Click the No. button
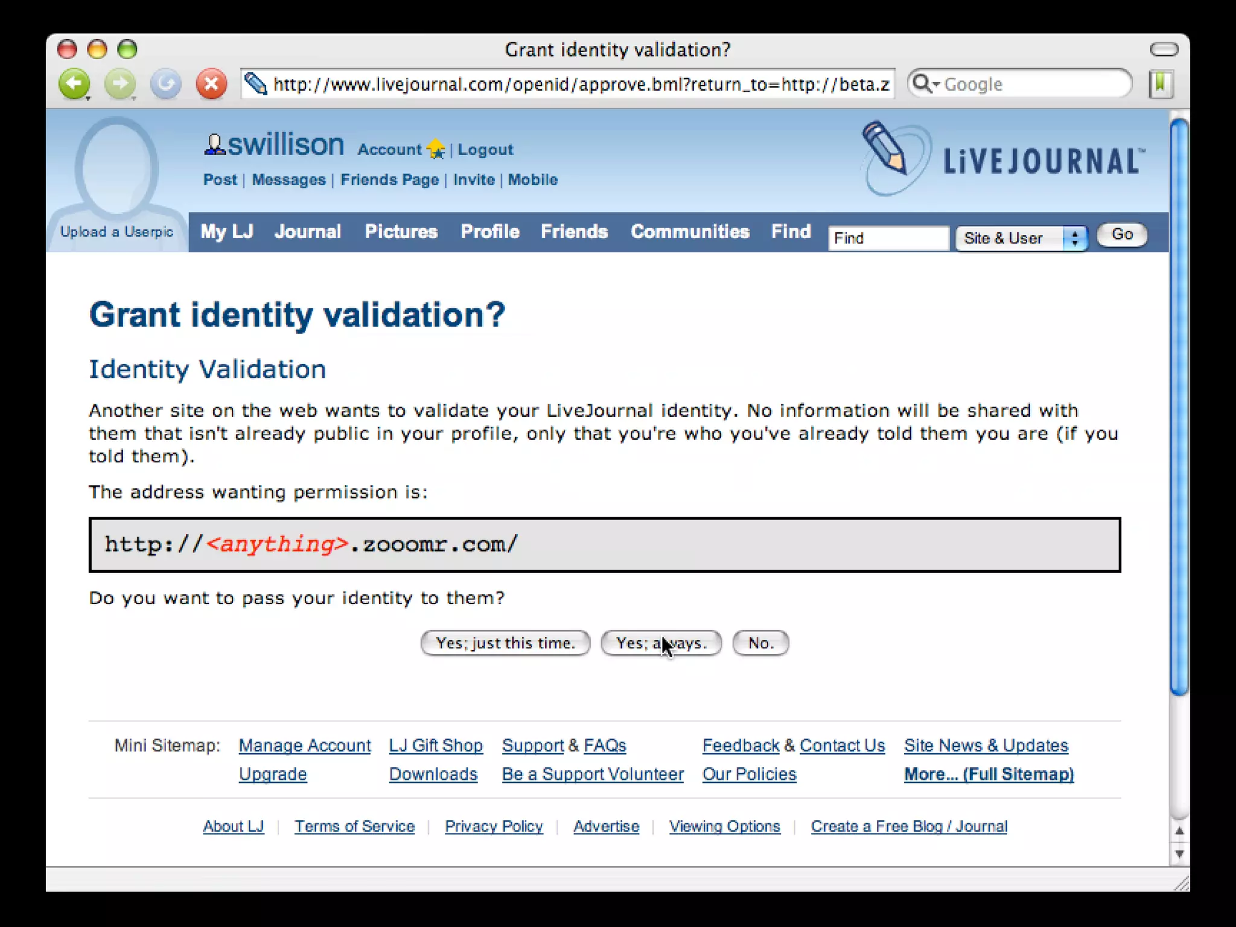Viewport: 1236px width, 927px height. click(x=760, y=643)
